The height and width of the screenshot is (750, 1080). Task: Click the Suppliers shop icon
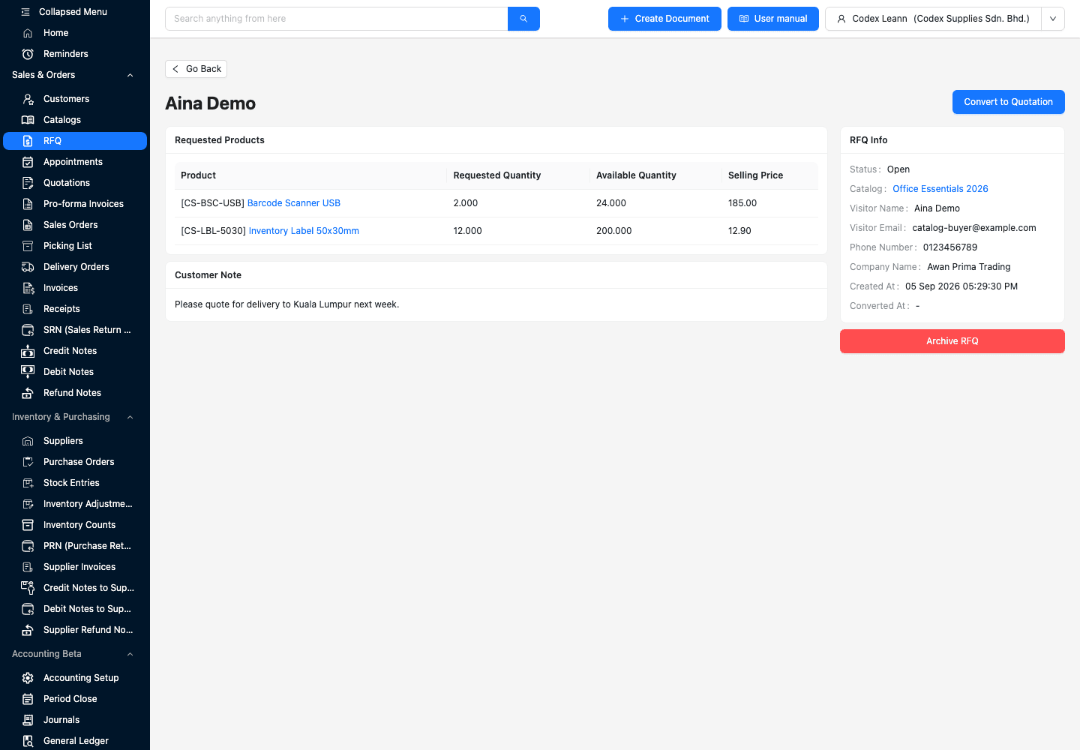28,441
